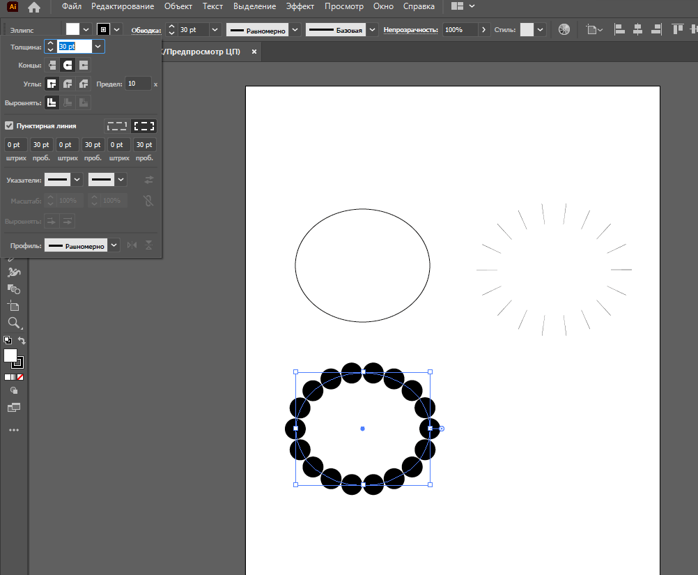Select the Zoom tool magnifier
698x575 pixels.
click(x=13, y=323)
